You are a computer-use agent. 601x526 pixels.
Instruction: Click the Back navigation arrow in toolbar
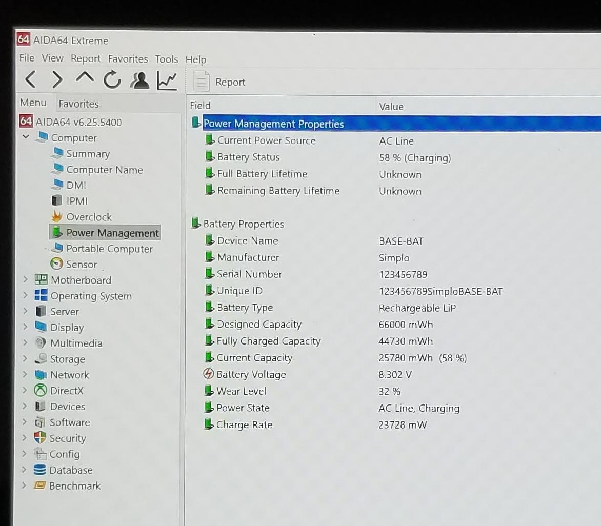click(x=30, y=80)
